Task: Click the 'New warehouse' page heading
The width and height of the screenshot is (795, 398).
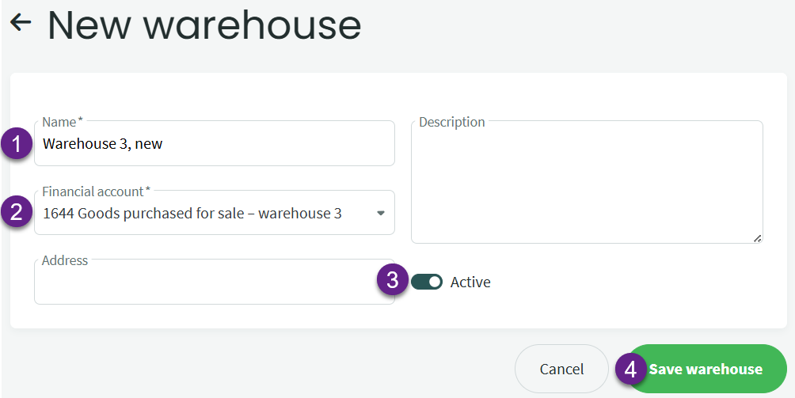Action: 204,25
